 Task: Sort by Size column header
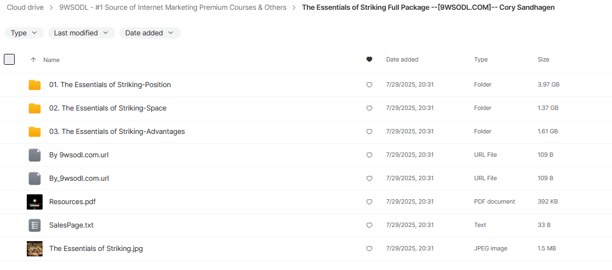coord(543,60)
